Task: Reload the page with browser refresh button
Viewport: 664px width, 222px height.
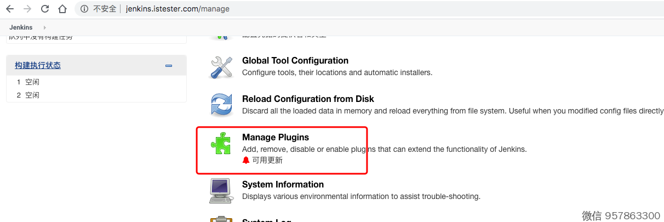Action: click(x=45, y=9)
